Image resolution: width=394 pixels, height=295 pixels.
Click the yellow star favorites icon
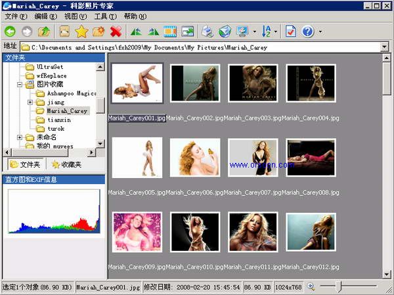pyautogui.click(x=81, y=31)
